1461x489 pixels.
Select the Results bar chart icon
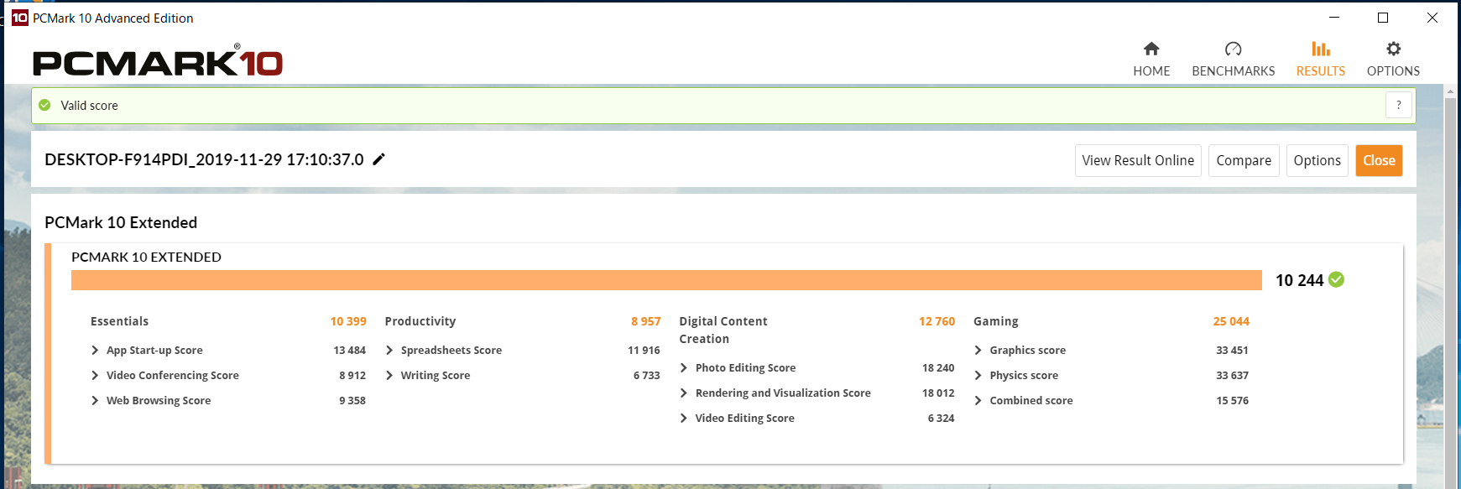tap(1321, 49)
